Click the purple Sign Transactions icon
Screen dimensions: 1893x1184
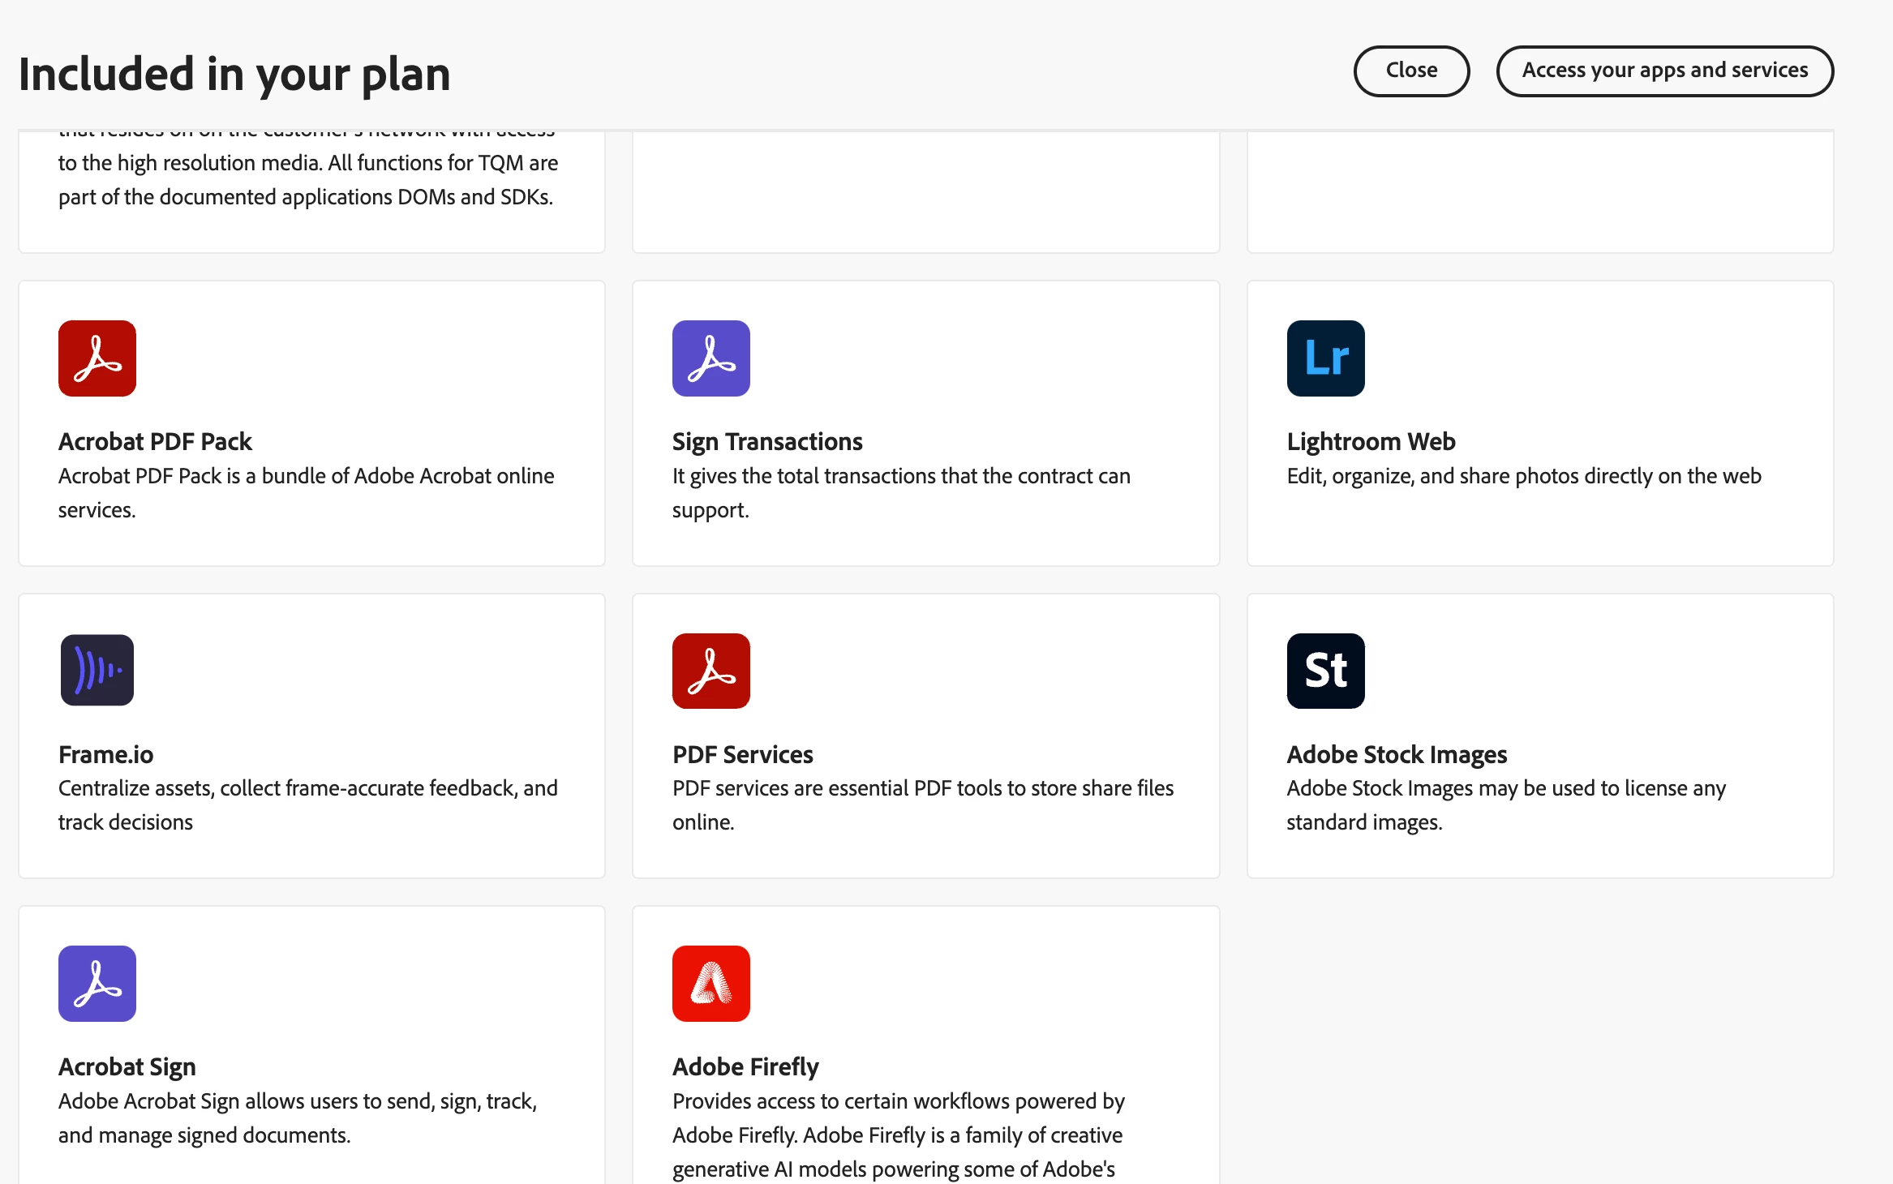tap(711, 358)
